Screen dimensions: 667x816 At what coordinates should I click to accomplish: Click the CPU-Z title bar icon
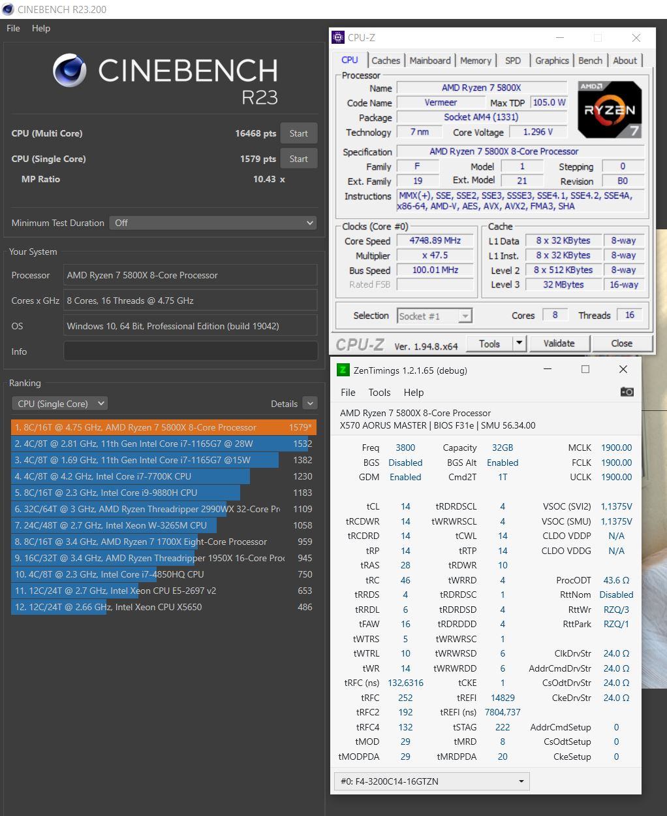pyautogui.click(x=338, y=38)
